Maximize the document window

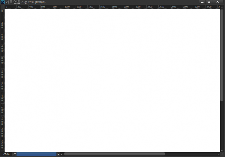click(209, 2)
